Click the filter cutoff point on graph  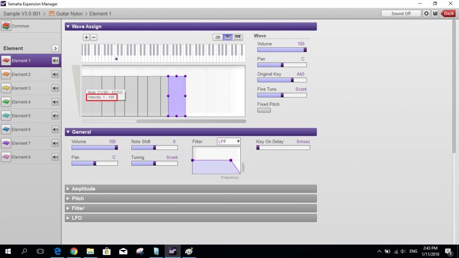point(231,160)
